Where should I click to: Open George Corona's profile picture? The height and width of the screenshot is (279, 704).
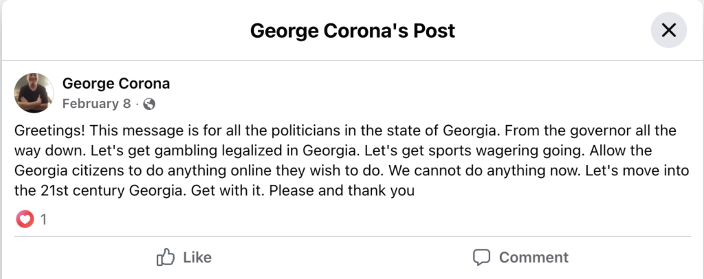(x=34, y=93)
